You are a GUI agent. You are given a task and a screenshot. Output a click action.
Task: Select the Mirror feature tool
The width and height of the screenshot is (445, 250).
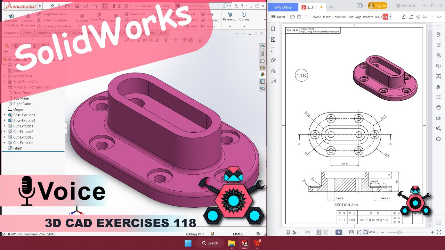[208, 26]
